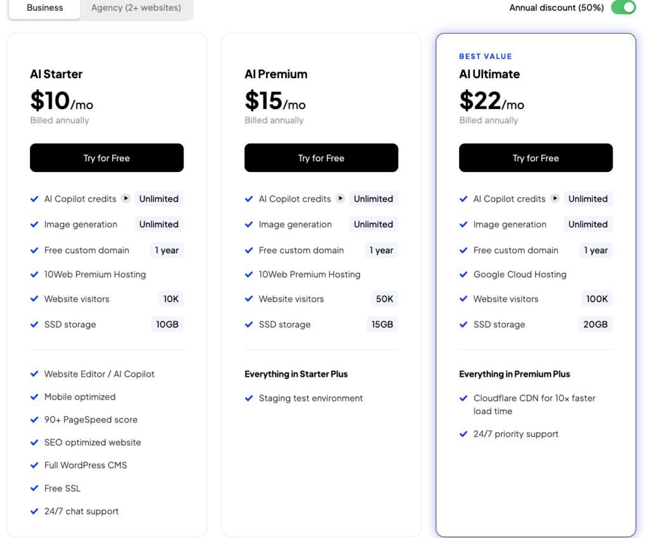This screenshot has height=538, width=650.
Task: Click Try for Free on AI Ultimate
Action: tap(536, 157)
